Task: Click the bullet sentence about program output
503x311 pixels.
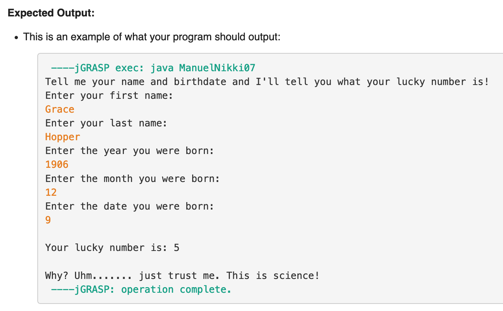Action: pos(151,37)
